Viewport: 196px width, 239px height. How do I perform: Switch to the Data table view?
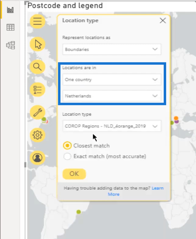coord(10,27)
